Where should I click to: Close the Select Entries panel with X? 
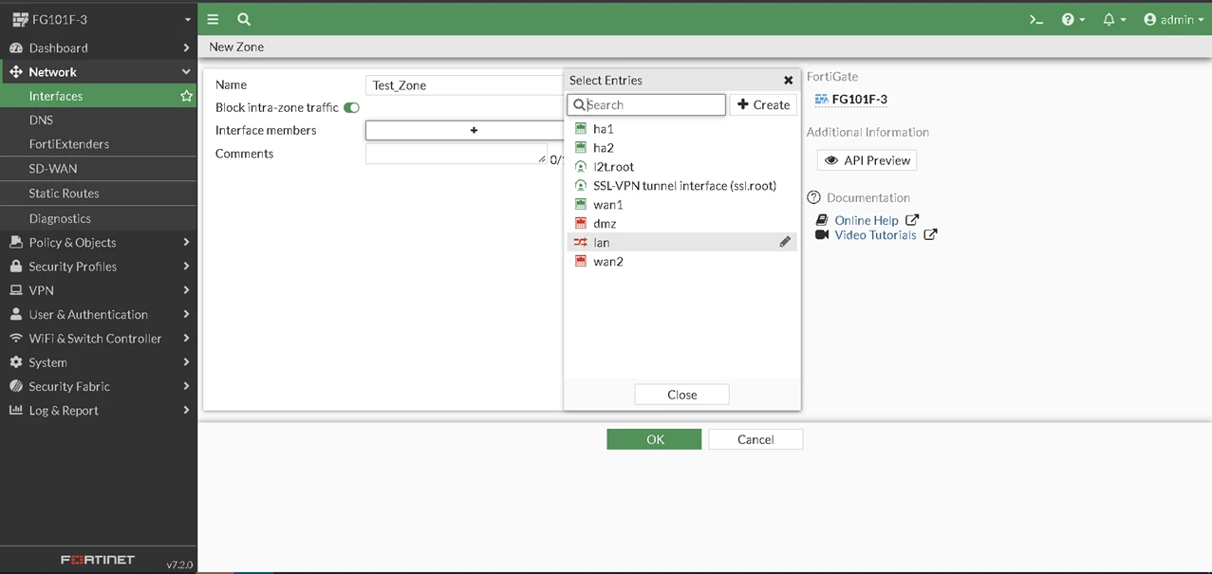(x=788, y=81)
